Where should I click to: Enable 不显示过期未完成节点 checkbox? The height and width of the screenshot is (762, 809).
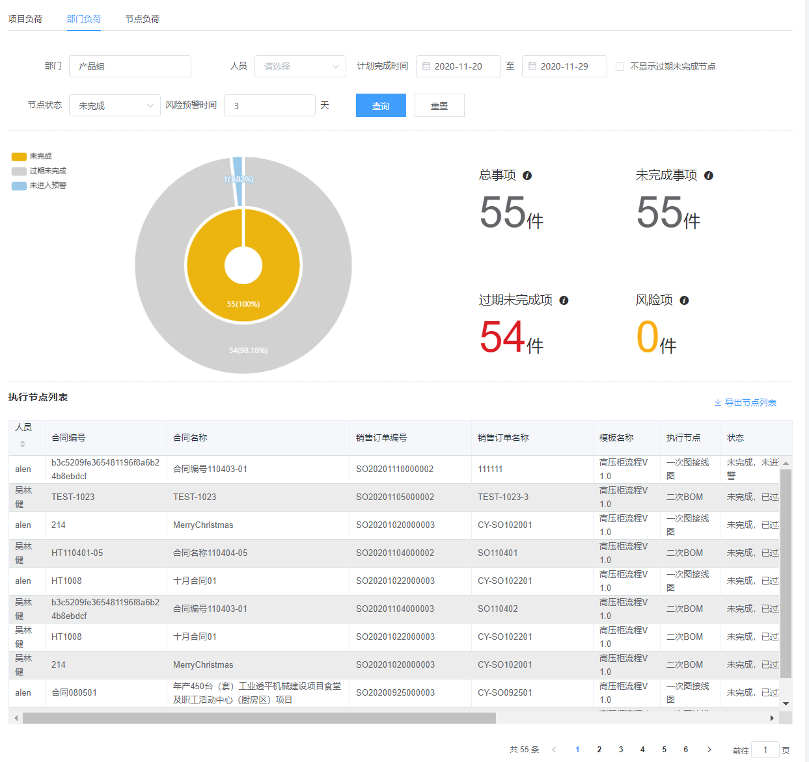[x=620, y=66]
